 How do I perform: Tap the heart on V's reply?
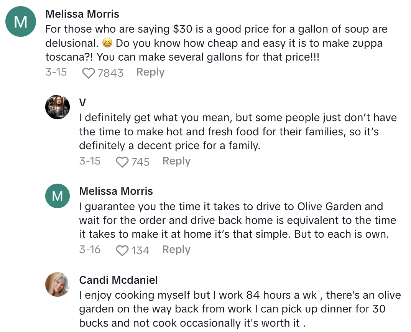(x=122, y=161)
